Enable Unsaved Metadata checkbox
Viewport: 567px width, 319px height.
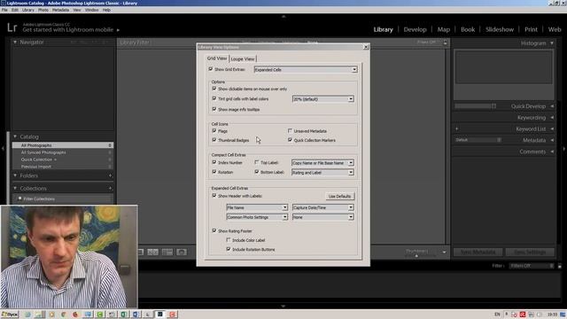290,130
